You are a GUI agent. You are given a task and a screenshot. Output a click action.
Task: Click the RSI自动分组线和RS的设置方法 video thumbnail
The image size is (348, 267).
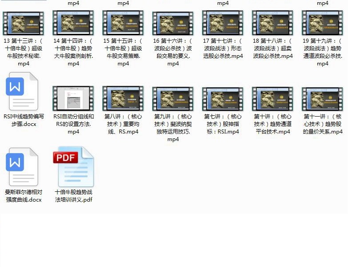(x=73, y=99)
